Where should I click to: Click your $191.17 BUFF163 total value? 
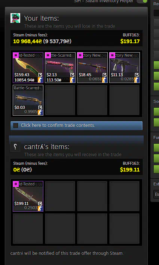(130, 41)
